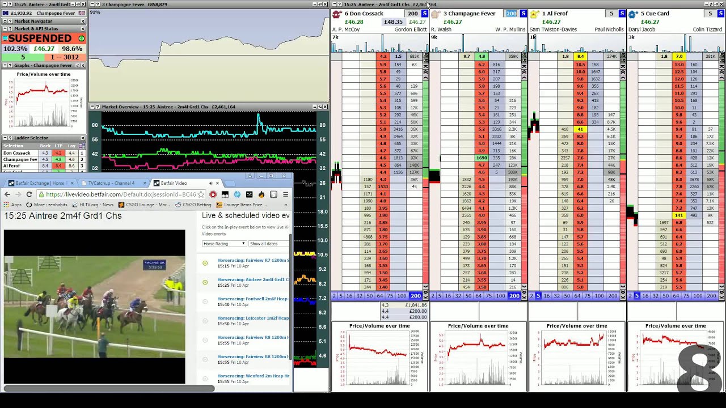
Task: Open the Apps shortcut in bookmarks bar
Action: (x=12, y=205)
